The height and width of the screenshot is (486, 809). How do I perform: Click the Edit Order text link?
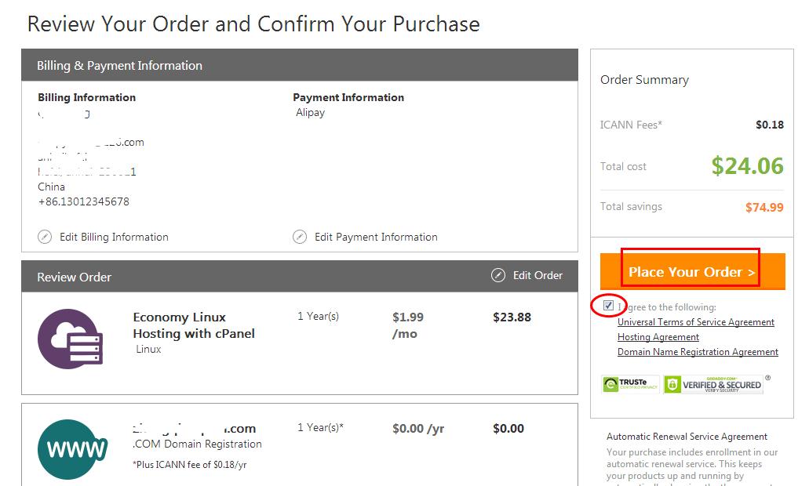538,275
